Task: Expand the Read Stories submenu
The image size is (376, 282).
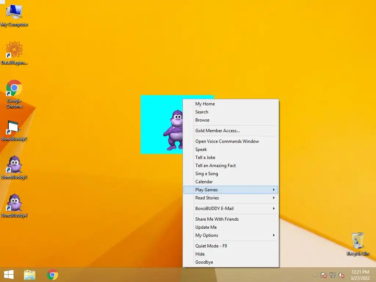Action: click(x=231, y=198)
